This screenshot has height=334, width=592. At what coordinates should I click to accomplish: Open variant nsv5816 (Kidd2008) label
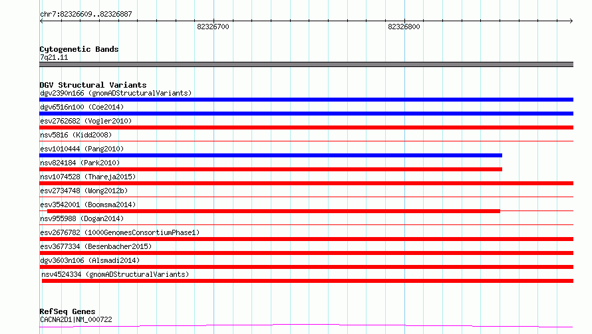click(x=76, y=135)
